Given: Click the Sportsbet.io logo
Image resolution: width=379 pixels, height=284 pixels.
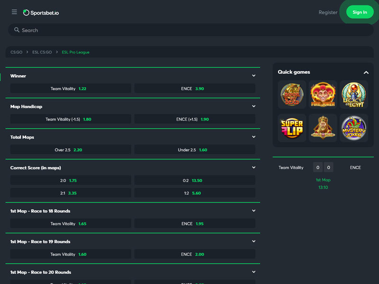Looking at the screenshot, I should point(41,13).
